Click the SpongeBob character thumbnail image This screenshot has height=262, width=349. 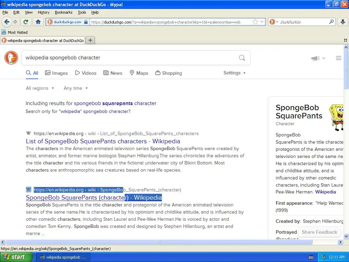click(x=336, y=117)
